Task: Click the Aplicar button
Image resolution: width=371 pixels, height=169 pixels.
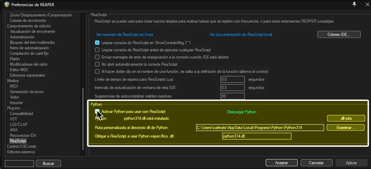Action: [351, 163]
